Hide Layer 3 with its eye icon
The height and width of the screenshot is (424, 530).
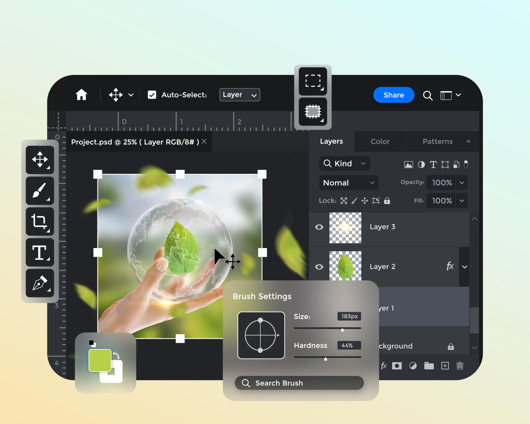tap(319, 227)
